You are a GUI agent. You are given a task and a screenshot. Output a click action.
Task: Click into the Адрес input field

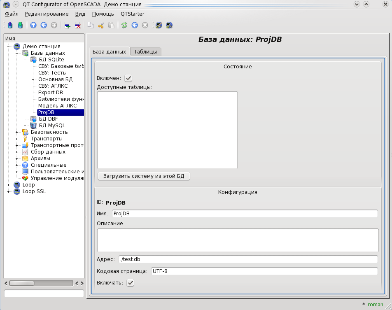(x=248, y=259)
